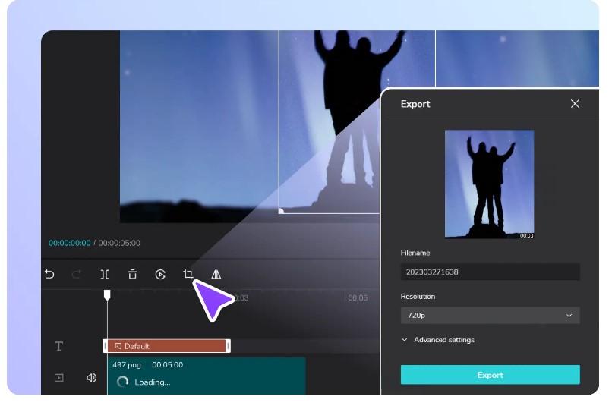Image resolution: width=612 pixels, height=406 pixels.
Task: Click the undo arrow icon
Action: coord(49,274)
